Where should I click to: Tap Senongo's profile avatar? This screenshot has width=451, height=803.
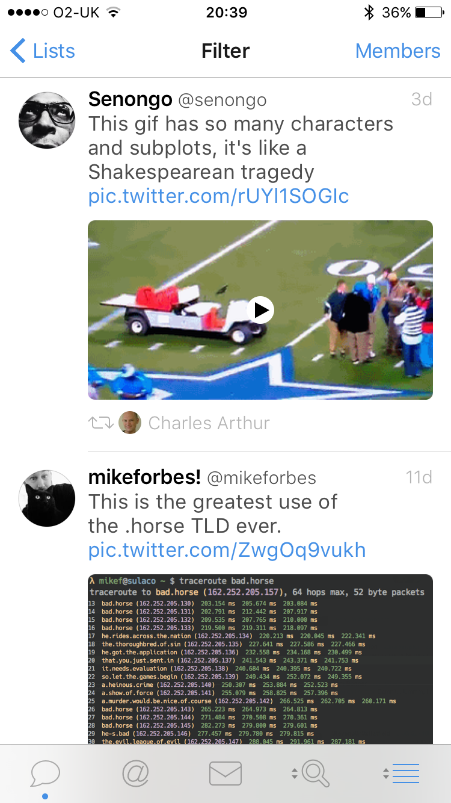[47, 120]
